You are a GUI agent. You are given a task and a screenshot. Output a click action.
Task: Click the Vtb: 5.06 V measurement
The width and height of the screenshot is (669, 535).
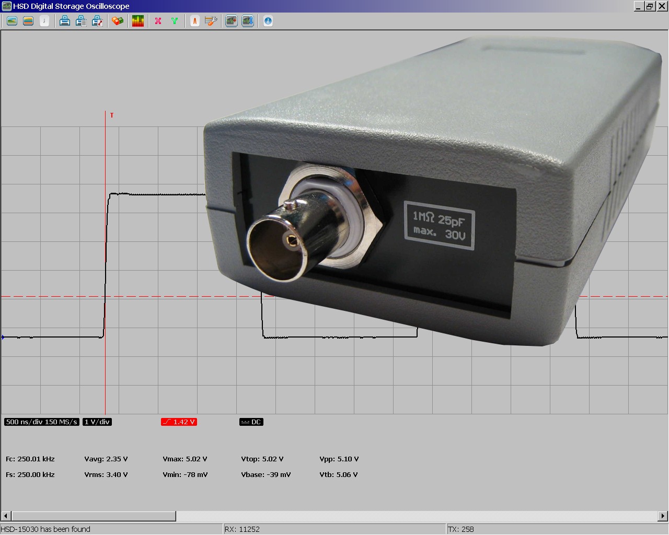339,475
